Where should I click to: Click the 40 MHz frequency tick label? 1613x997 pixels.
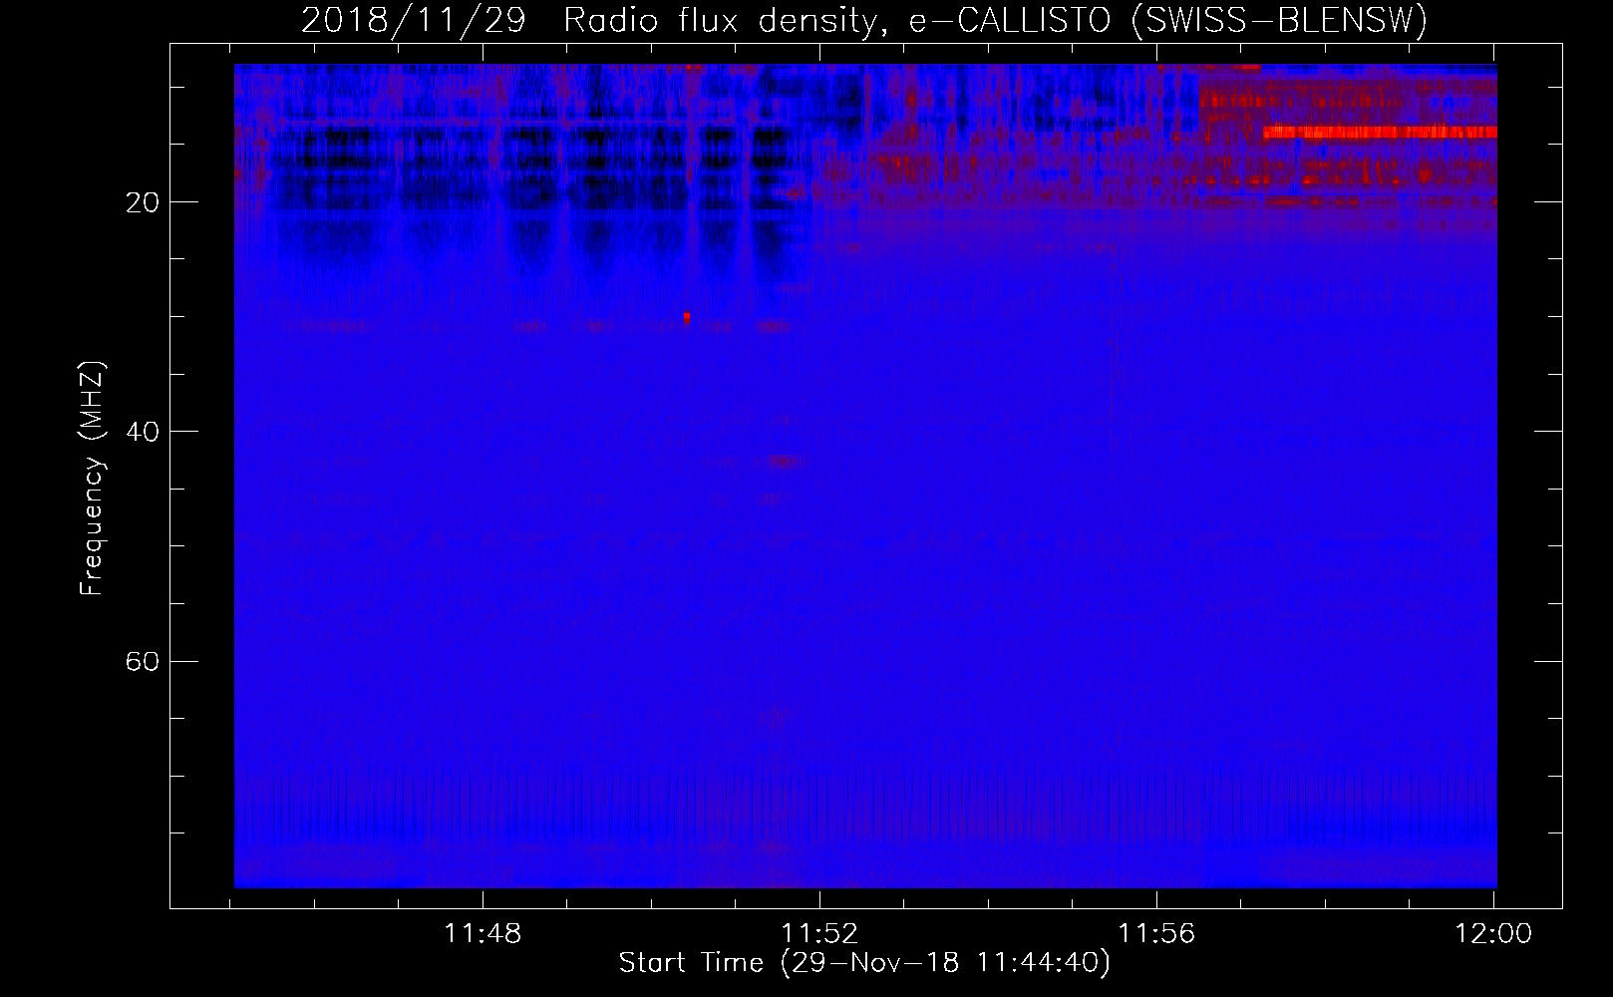point(143,432)
